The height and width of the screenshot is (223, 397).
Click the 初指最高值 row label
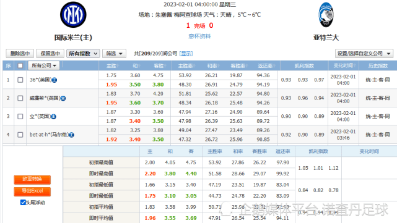[101, 162]
